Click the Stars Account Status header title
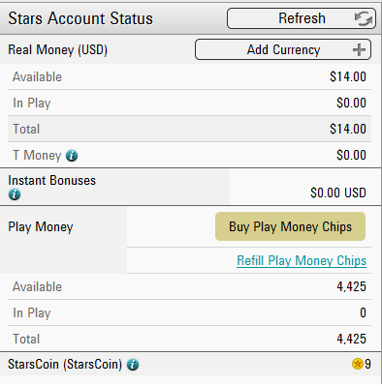 tap(80, 18)
